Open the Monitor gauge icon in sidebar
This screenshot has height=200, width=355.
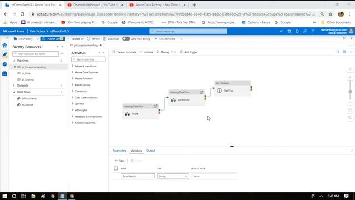coord(5,64)
